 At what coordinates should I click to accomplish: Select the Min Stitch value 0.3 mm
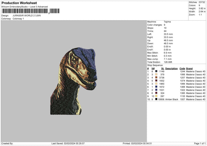point(168,56)
